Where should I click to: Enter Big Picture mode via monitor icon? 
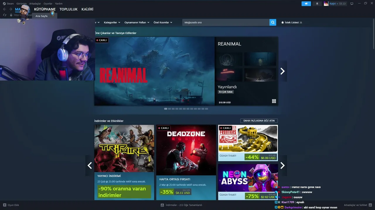click(x=352, y=3)
